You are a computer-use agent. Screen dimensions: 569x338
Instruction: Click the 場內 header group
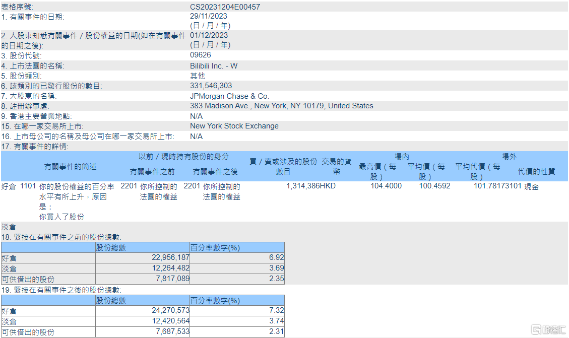[x=402, y=156]
